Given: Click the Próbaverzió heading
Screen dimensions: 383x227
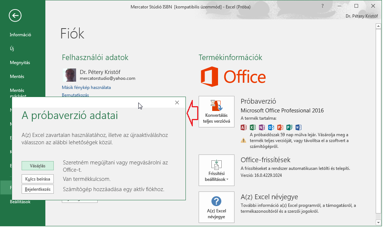Looking at the screenshot, I should (x=258, y=101).
